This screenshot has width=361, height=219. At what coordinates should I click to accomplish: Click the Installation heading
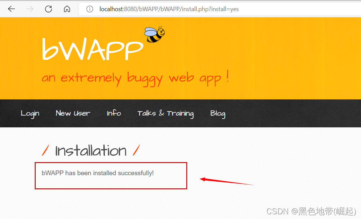91,151
